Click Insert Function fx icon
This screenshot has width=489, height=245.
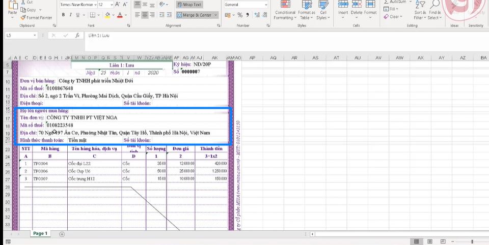tap(77, 36)
